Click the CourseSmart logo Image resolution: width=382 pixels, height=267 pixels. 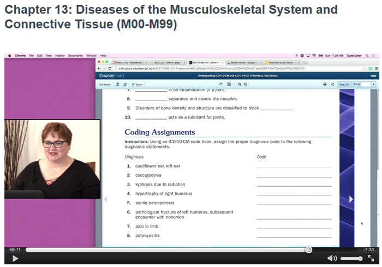tap(111, 76)
